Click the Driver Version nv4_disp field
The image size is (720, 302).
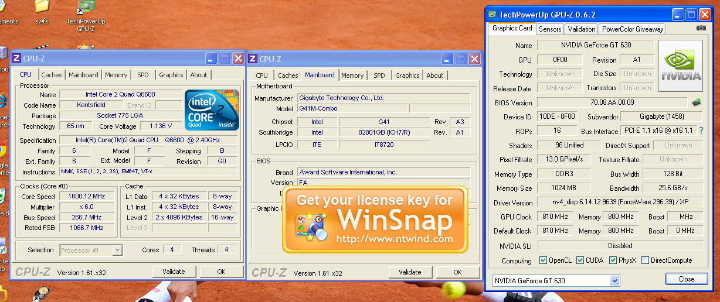(x=620, y=203)
